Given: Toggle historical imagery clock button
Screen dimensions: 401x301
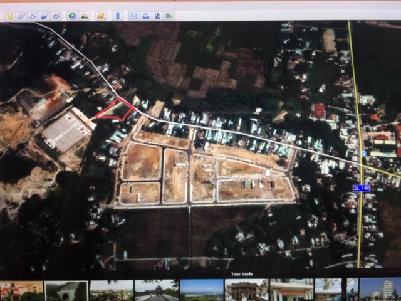Looking at the screenshot, I should (72, 16).
